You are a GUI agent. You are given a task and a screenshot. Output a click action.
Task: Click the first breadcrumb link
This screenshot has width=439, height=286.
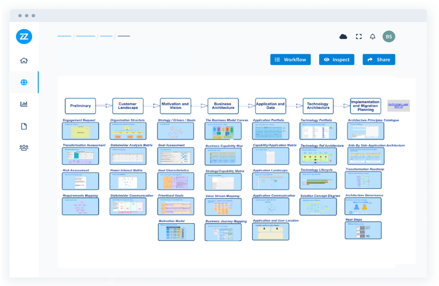(64, 36)
